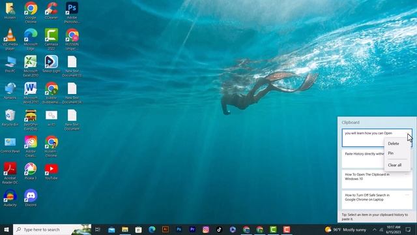Select the Hussein - Chrome profile shortcut

(x=51, y=146)
